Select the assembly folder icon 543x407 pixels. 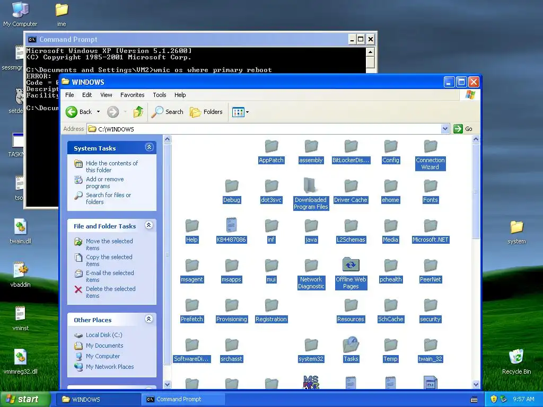click(311, 146)
